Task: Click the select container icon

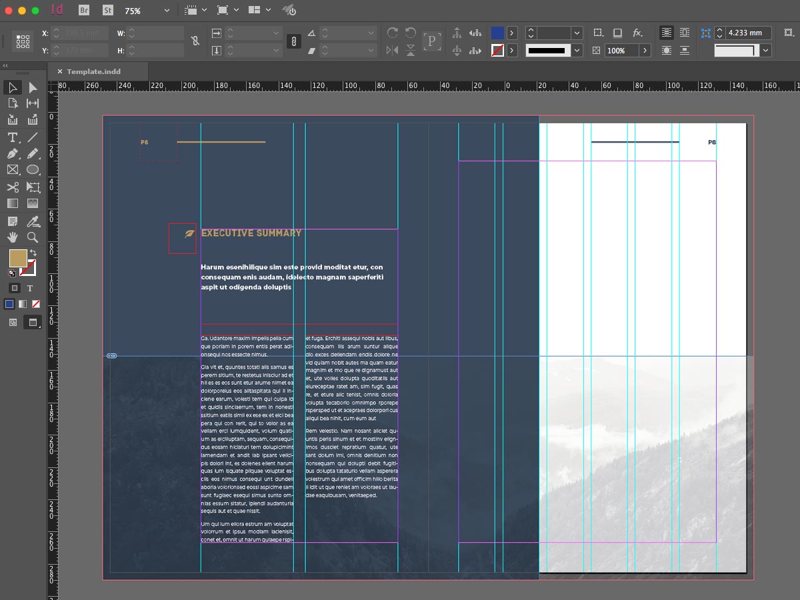Action: tap(457, 33)
